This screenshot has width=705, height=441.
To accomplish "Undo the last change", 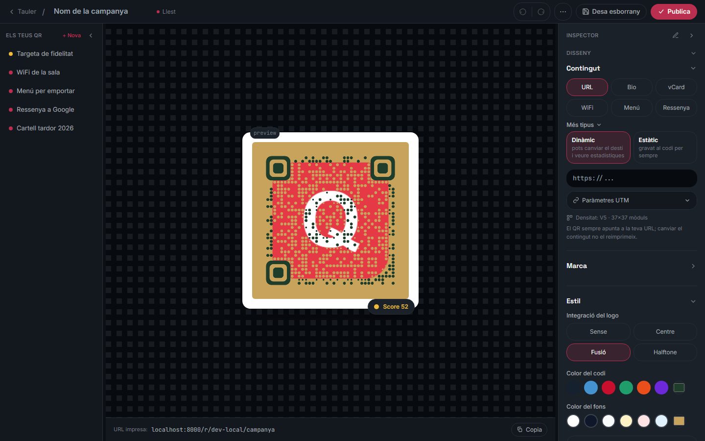I will 523,12.
